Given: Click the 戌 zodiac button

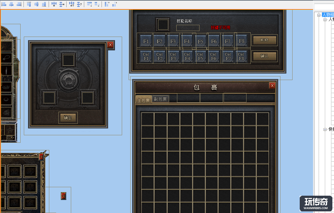Looking at the screenshot, I should tap(14, 203).
